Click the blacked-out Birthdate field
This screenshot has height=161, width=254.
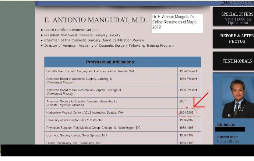(230, 129)
